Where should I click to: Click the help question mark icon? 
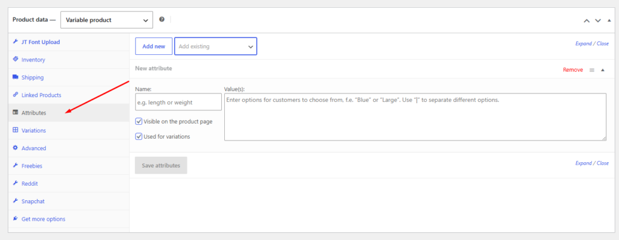(162, 19)
